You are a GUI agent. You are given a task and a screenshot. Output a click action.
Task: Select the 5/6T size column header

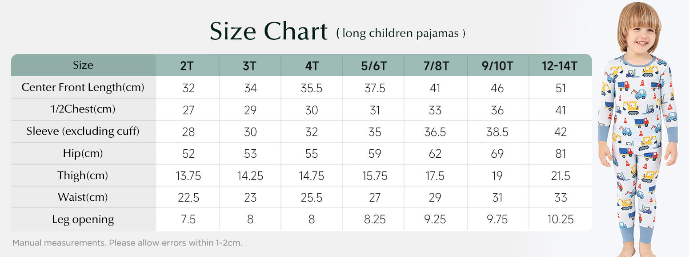[373, 66]
